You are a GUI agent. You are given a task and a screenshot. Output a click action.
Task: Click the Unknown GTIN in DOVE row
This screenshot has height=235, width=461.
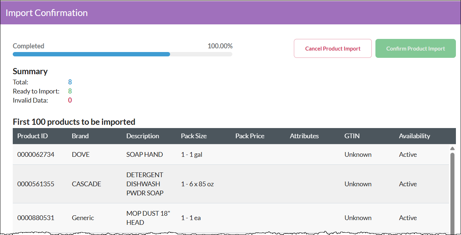(x=358, y=155)
